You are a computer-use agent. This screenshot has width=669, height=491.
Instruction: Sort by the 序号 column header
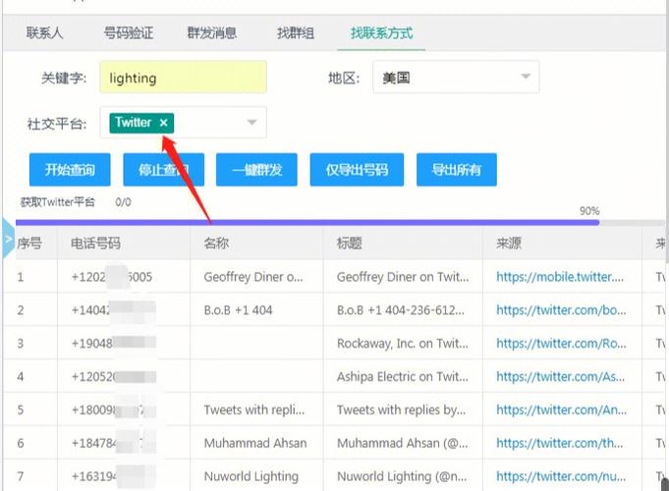[x=29, y=244]
